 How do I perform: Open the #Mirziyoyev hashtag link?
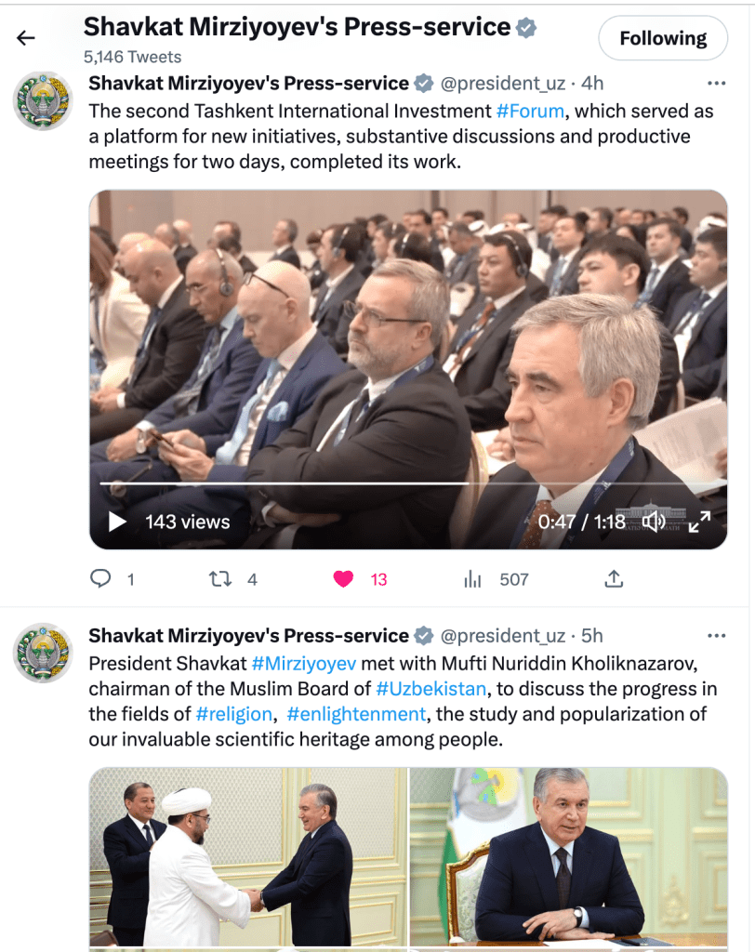coord(304,664)
